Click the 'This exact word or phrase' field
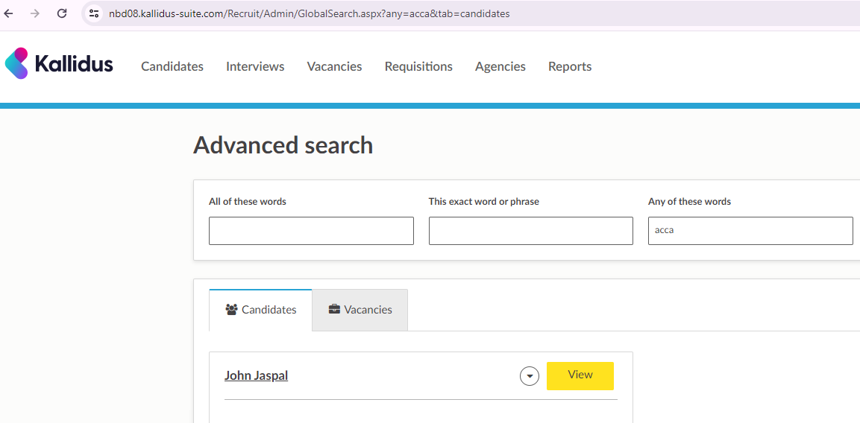860x423 pixels. [x=530, y=231]
